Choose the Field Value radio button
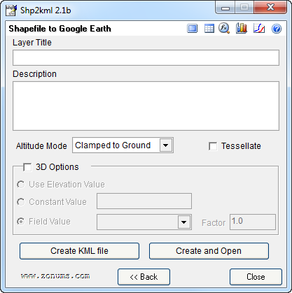This screenshot has width=292, height=293. pyautogui.click(x=21, y=222)
